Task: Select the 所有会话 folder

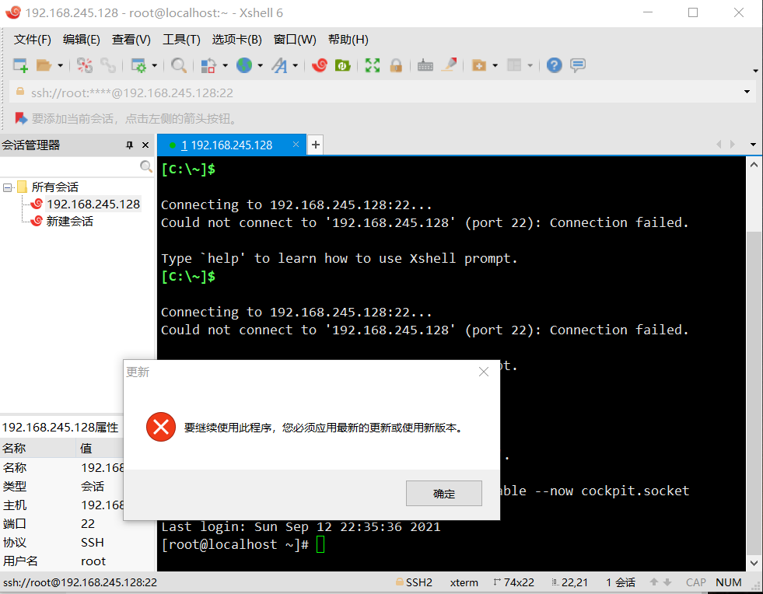Action: (54, 187)
